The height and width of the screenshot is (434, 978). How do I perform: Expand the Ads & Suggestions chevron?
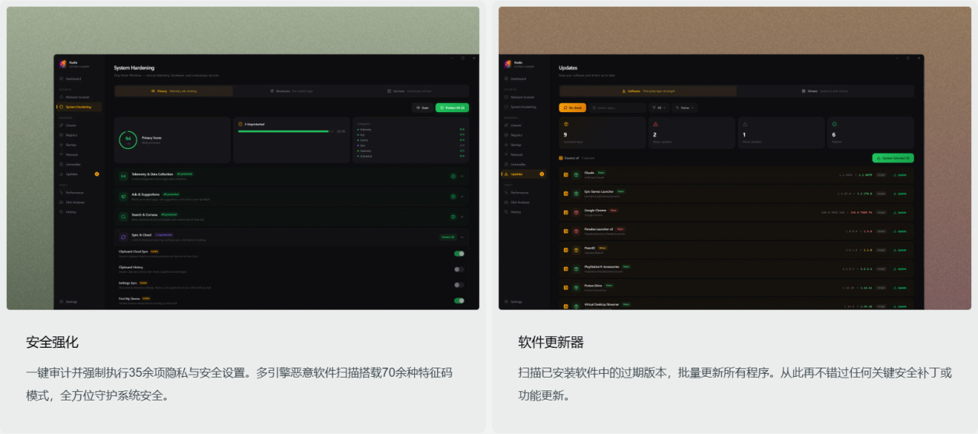[462, 196]
